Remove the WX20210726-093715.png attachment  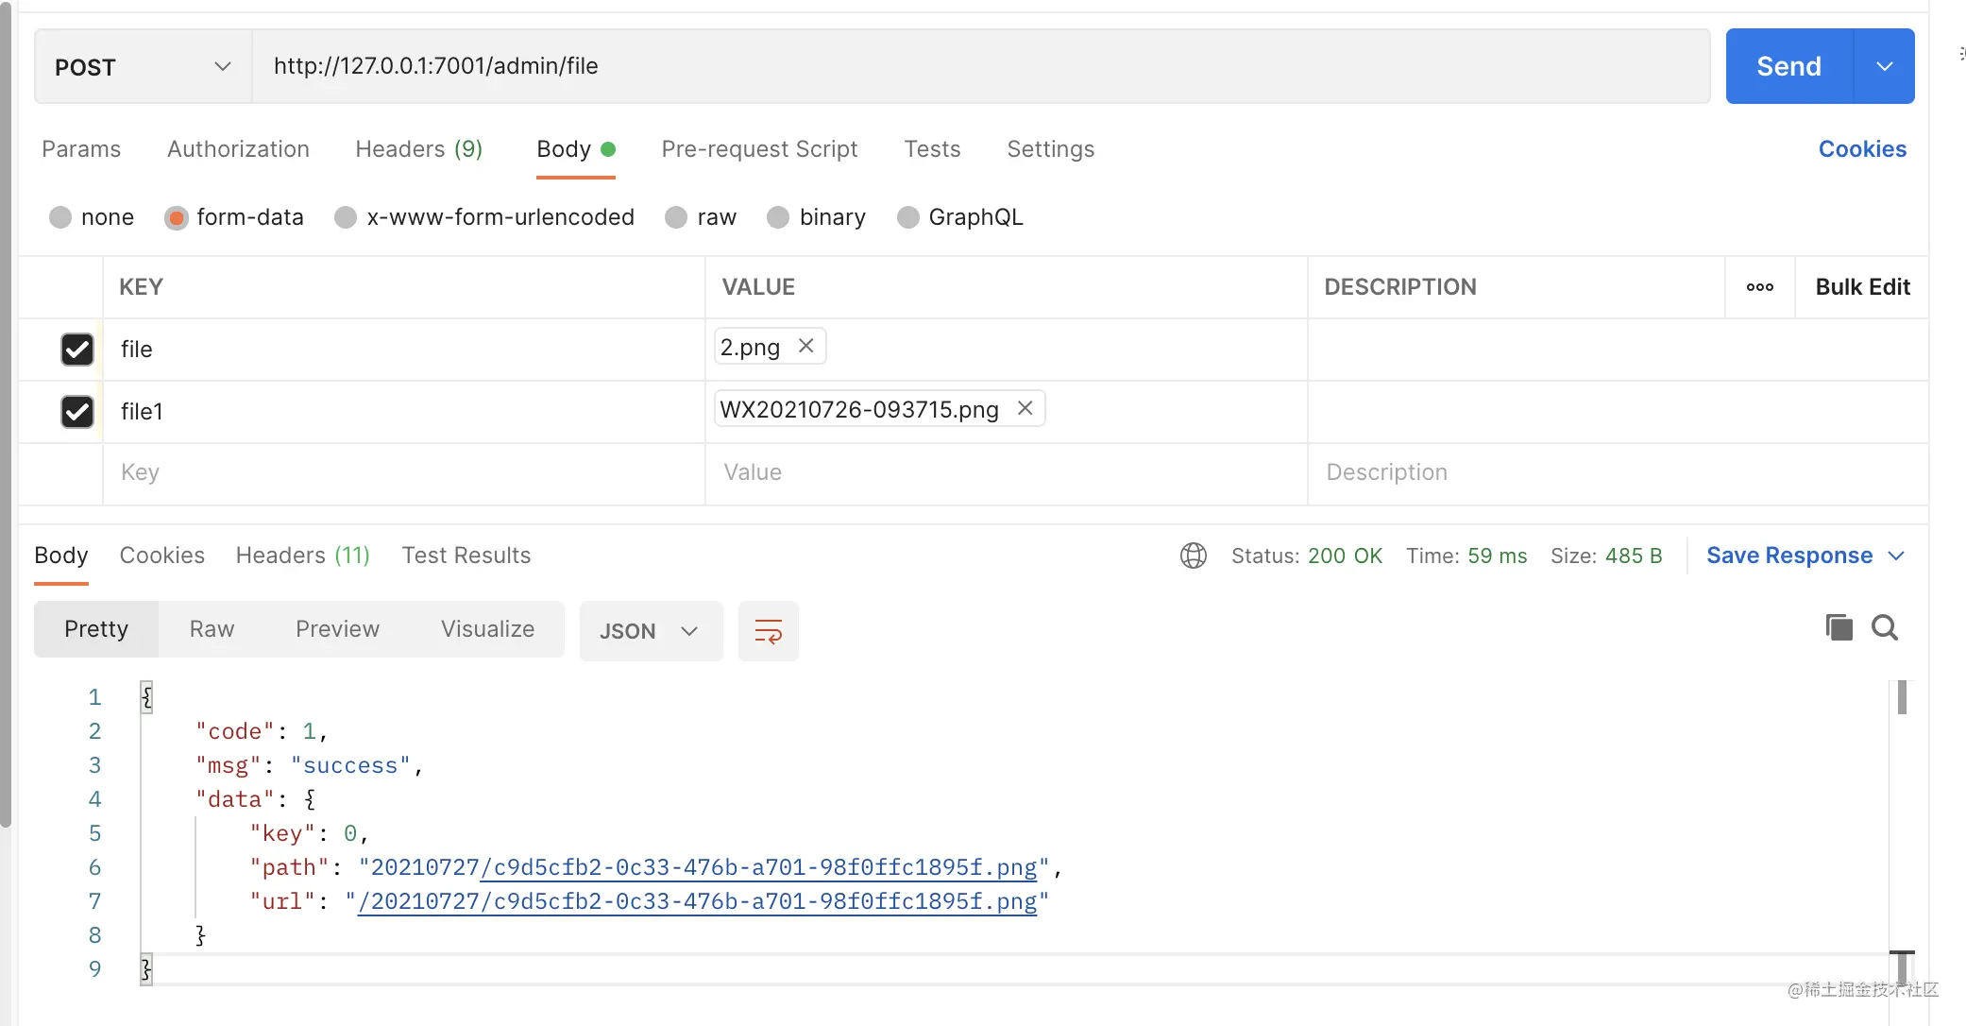(x=1025, y=408)
